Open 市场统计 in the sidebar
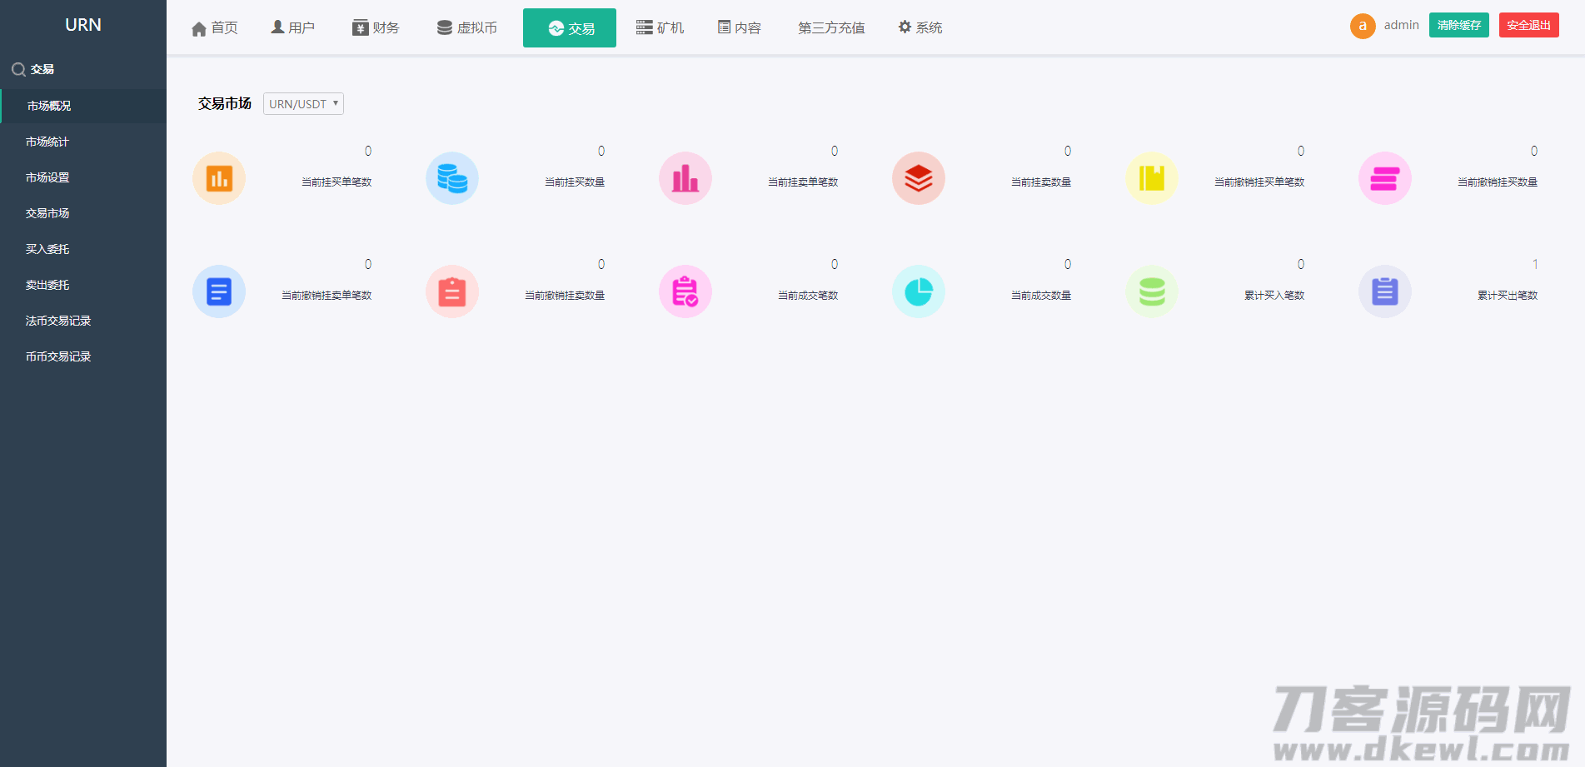This screenshot has width=1585, height=767. tap(47, 142)
